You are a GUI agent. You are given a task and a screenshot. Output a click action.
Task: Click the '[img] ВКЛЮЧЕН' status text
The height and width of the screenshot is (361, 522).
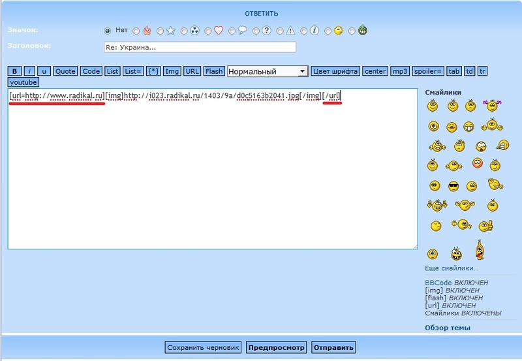coord(452,290)
